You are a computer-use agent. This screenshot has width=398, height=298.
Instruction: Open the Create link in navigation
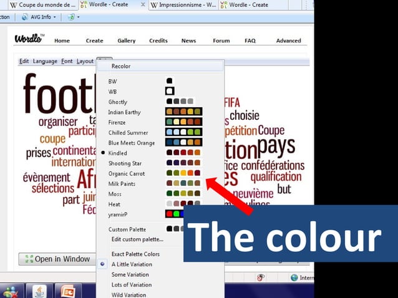94,41
